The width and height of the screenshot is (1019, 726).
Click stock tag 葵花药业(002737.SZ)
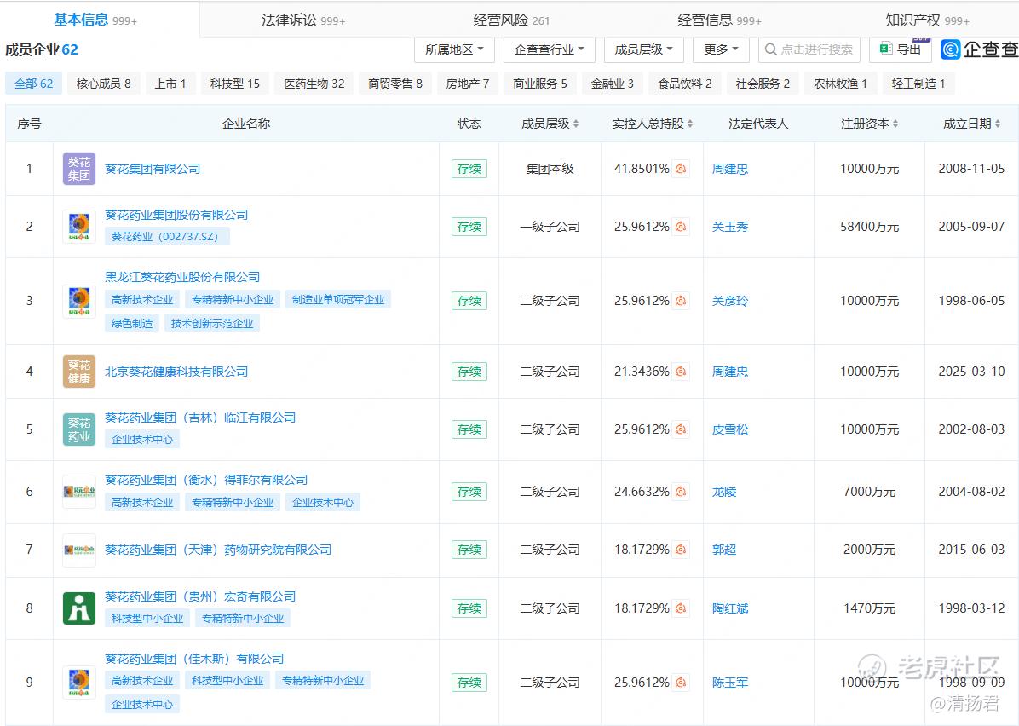168,237
